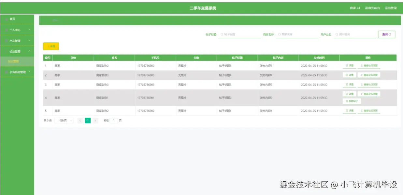Viewport: 403px width, 195px height.
Task: Click the 二手车交易系统 header title
Action: tap(203, 8)
